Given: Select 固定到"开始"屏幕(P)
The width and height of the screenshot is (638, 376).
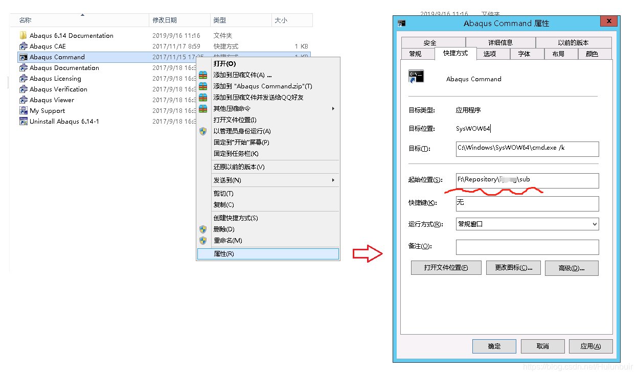Looking at the screenshot, I should (268, 142).
